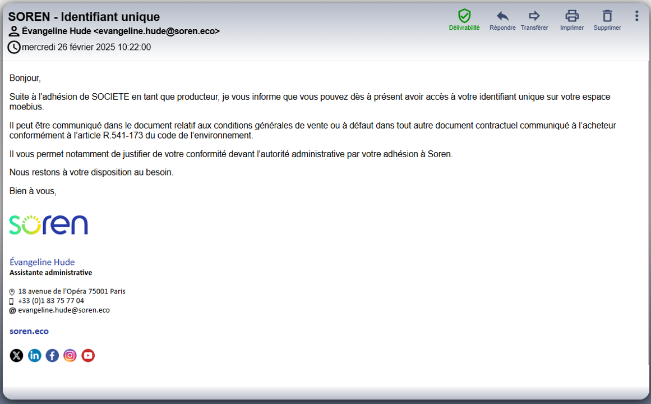The image size is (651, 404).
Task: Open the LinkedIn social icon
Action: [x=34, y=355]
